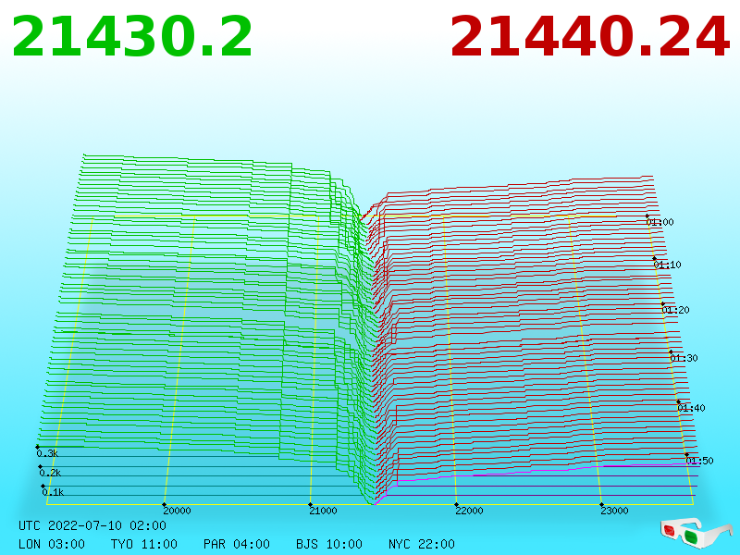The width and height of the screenshot is (740, 555).
Task: Click the 01:20 time axis label
Action: (x=676, y=310)
